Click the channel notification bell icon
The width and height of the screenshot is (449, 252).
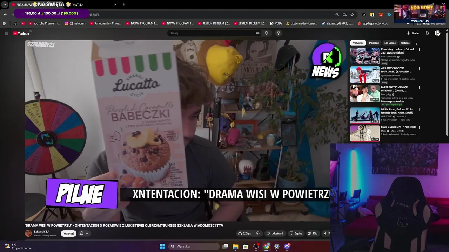coord(82,233)
